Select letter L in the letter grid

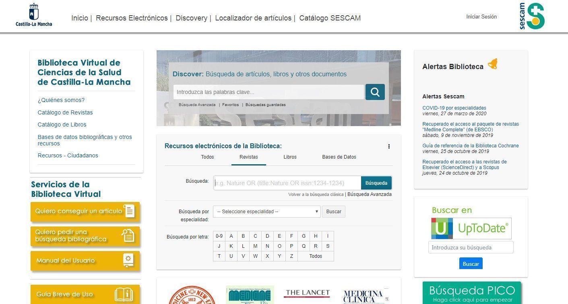[243, 246]
